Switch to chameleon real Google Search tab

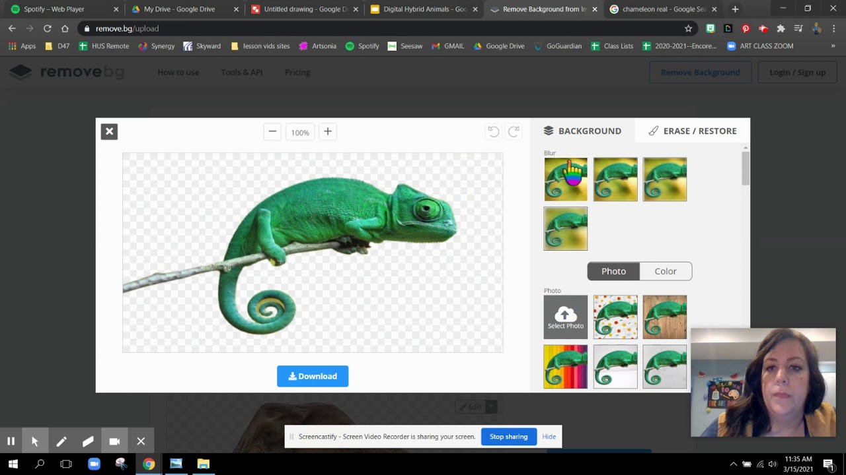pos(663,9)
